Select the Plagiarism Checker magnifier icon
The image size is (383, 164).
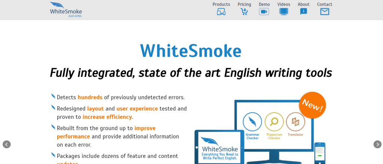coord(274,122)
